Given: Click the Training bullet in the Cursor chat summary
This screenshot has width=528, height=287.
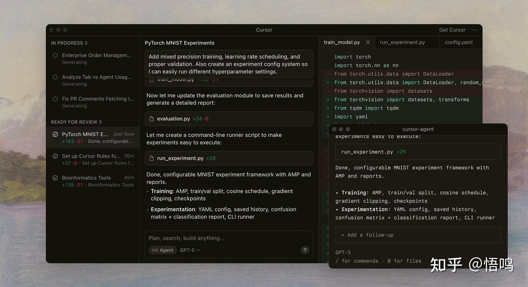Looking at the screenshot, I should (x=222, y=195).
